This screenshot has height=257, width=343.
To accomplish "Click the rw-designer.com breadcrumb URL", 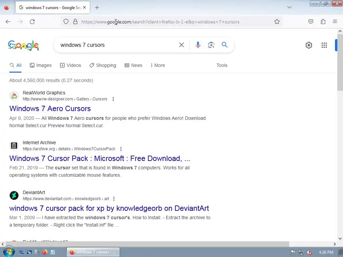I will (65, 99).
